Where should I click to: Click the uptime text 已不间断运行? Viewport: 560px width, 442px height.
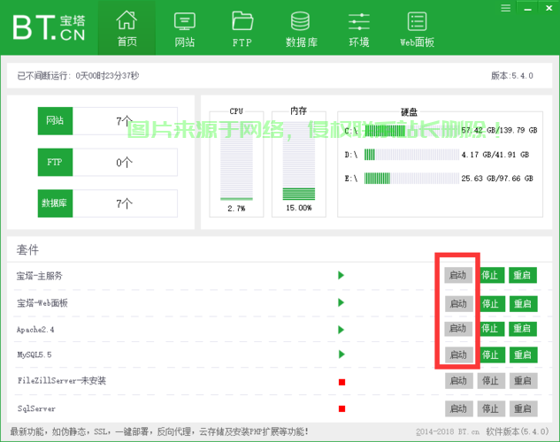pyautogui.click(x=78, y=76)
